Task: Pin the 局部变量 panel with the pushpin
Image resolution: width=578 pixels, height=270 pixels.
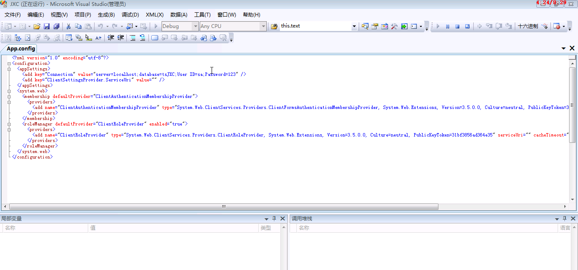Action: (274, 219)
